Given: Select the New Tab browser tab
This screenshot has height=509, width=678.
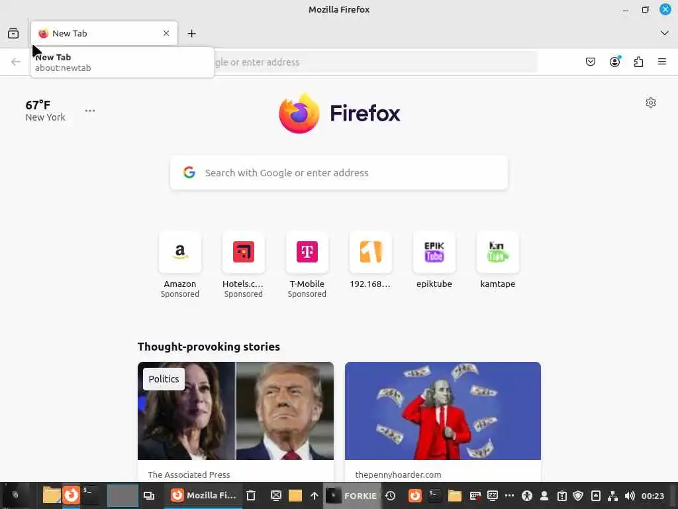Looking at the screenshot, I should pos(104,33).
